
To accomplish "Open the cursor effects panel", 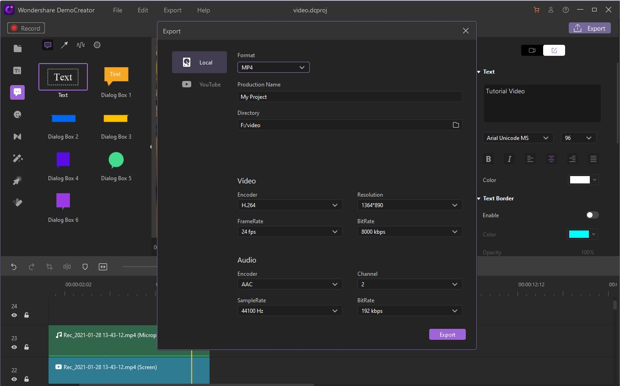I will coord(17,181).
